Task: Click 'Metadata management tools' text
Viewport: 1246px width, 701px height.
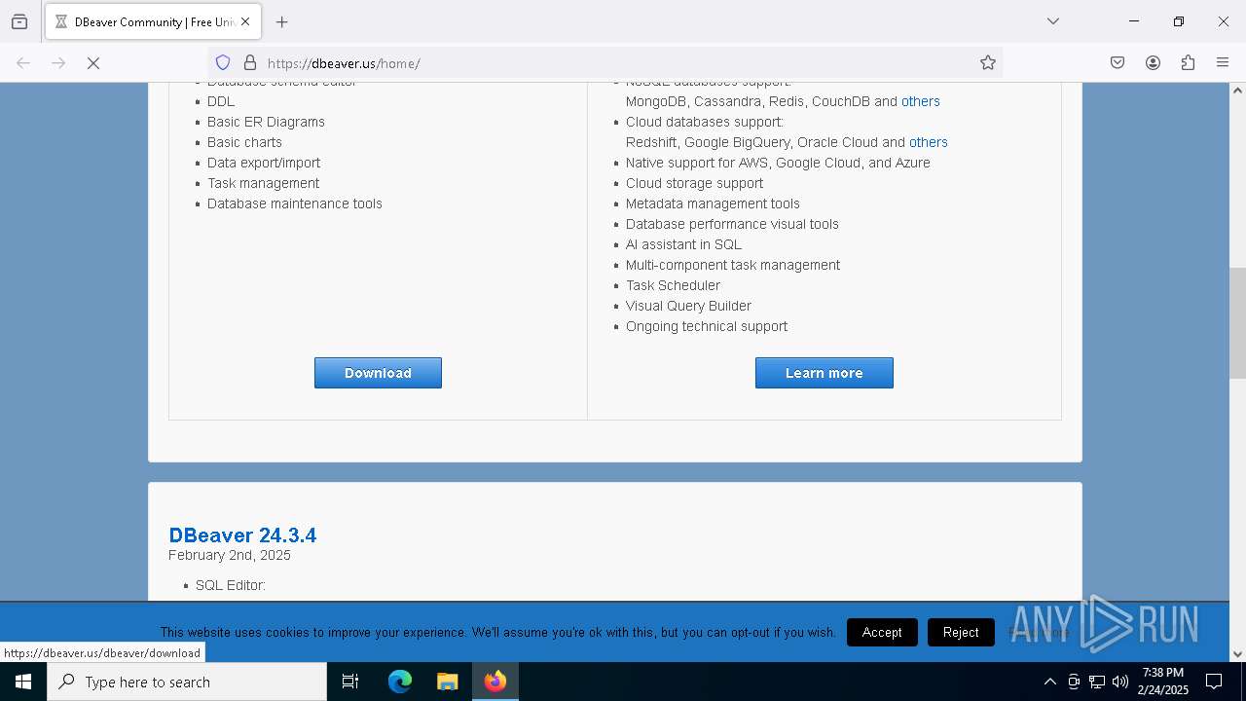Action: click(713, 203)
